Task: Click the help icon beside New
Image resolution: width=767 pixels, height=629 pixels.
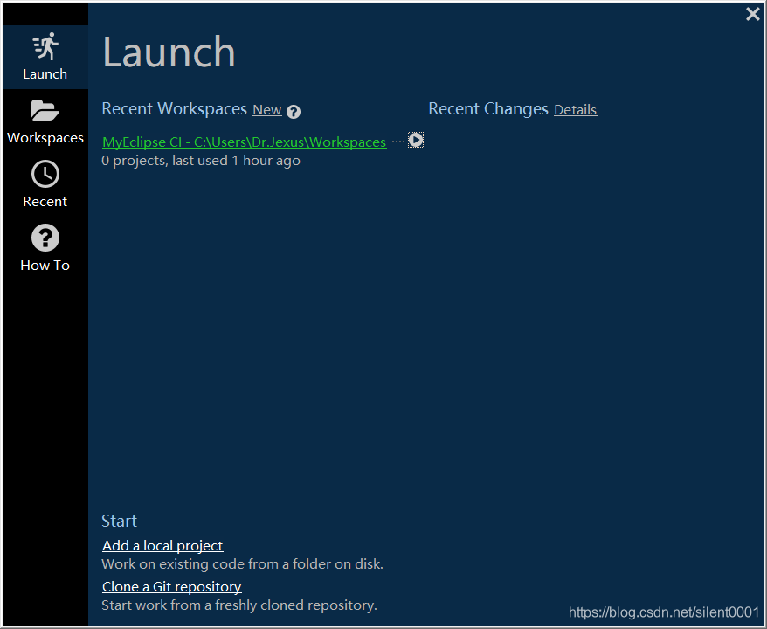Action: click(x=294, y=112)
